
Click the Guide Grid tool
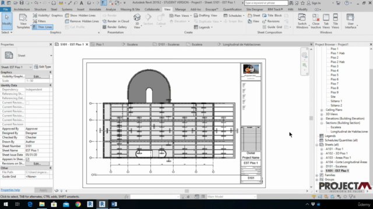[272, 27]
